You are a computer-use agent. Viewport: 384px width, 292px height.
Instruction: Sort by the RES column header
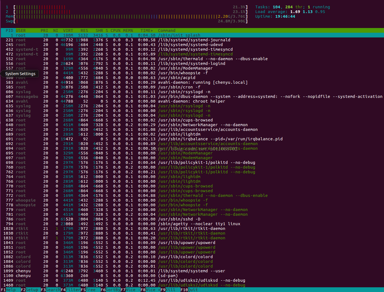tap(84, 31)
